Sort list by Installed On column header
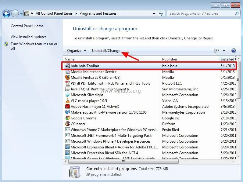Screen dimensions: 243x182 [227, 59]
